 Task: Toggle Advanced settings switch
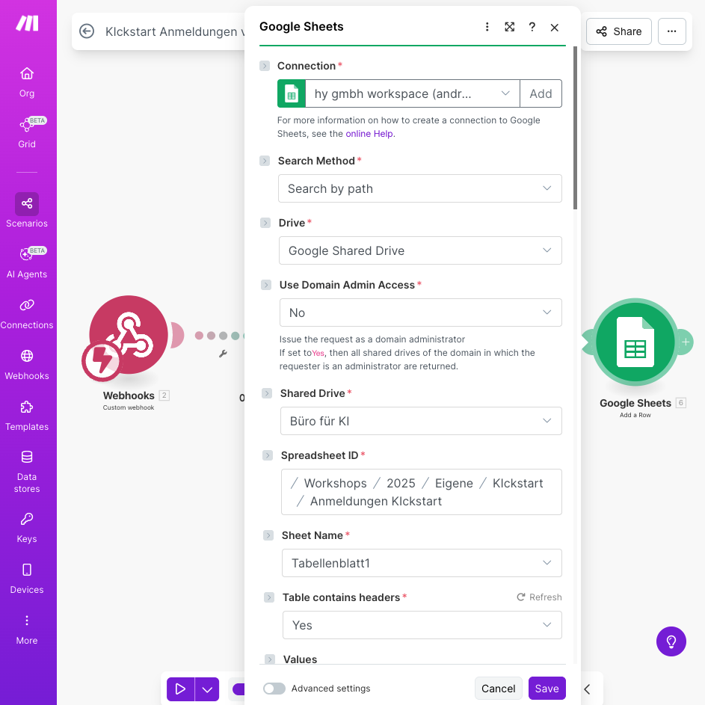click(274, 689)
